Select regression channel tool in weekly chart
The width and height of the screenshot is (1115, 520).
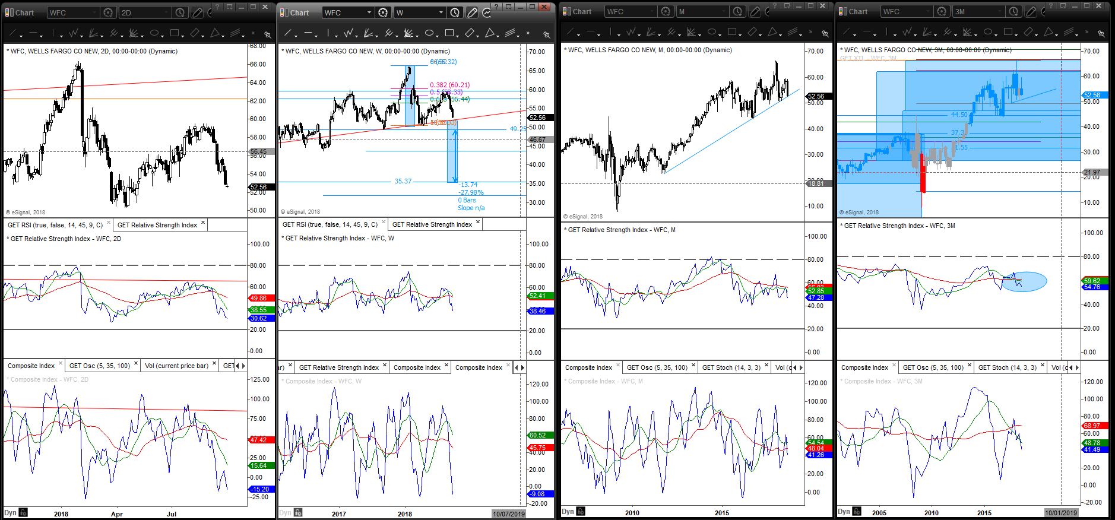511,33
